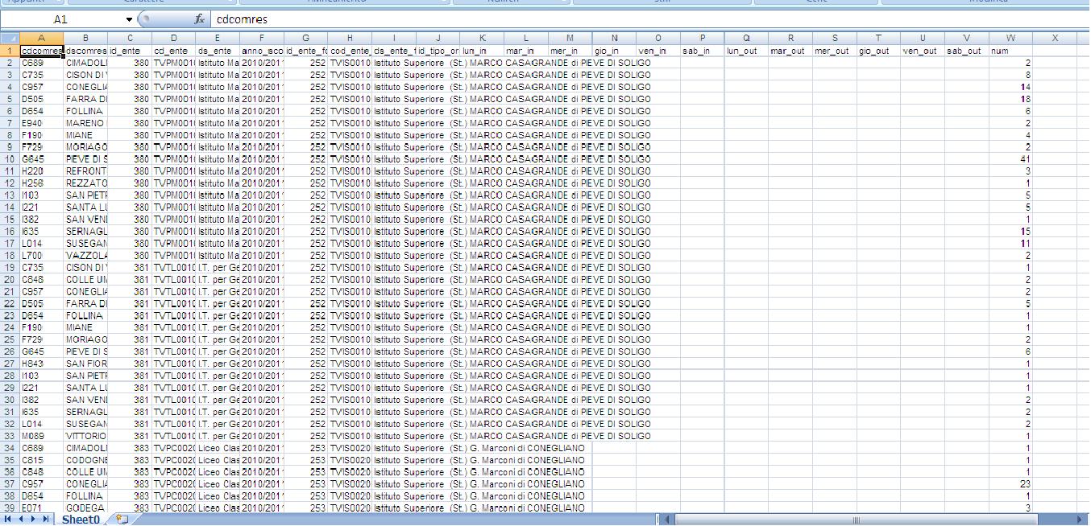
Task: Click the Insert Worksheet icon
Action: [122, 520]
